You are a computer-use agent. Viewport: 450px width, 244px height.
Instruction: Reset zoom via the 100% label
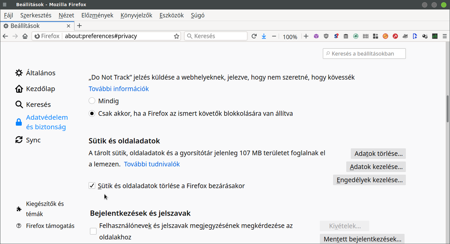[290, 37]
